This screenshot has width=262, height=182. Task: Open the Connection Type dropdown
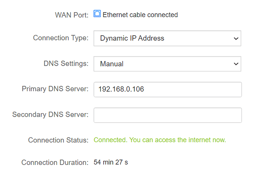coord(167,38)
